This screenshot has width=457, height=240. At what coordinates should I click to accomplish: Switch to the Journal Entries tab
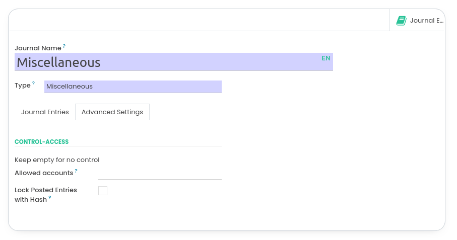pyautogui.click(x=45, y=112)
